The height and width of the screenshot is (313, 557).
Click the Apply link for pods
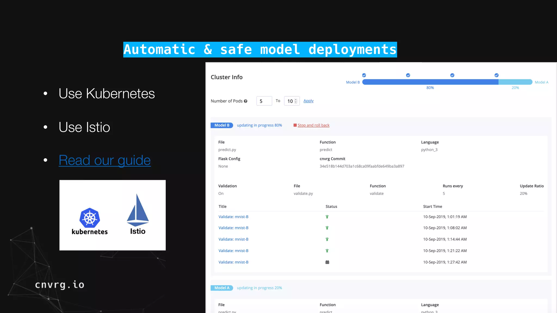coord(308,101)
